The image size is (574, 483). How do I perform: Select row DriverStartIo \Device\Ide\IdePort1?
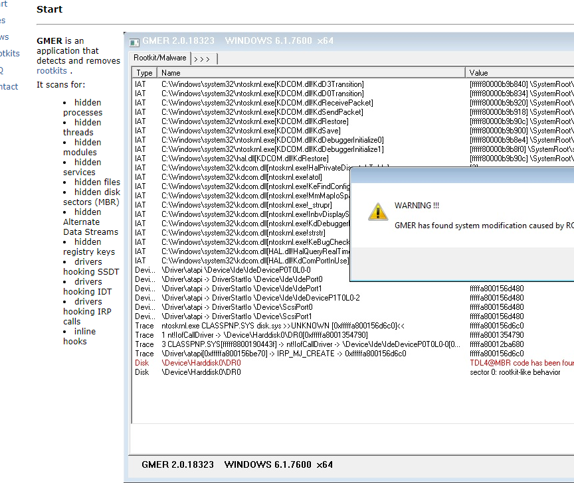pos(353,289)
